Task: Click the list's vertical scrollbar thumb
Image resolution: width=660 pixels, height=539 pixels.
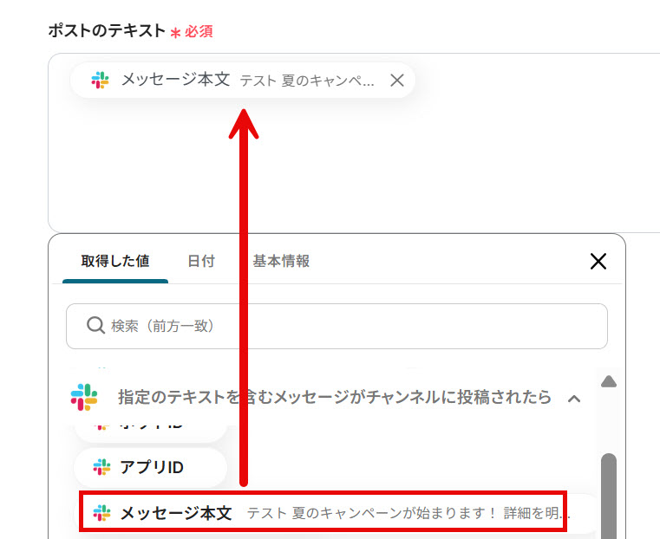Action: (x=609, y=497)
